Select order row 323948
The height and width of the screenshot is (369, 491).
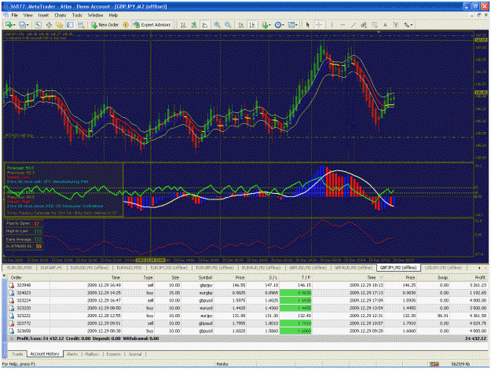coord(247,285)
